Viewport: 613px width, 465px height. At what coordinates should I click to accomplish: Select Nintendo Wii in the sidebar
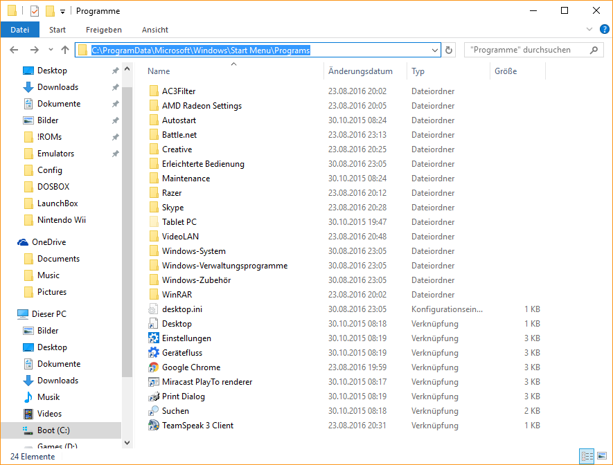pyautogui.click(x=62, y=220)
